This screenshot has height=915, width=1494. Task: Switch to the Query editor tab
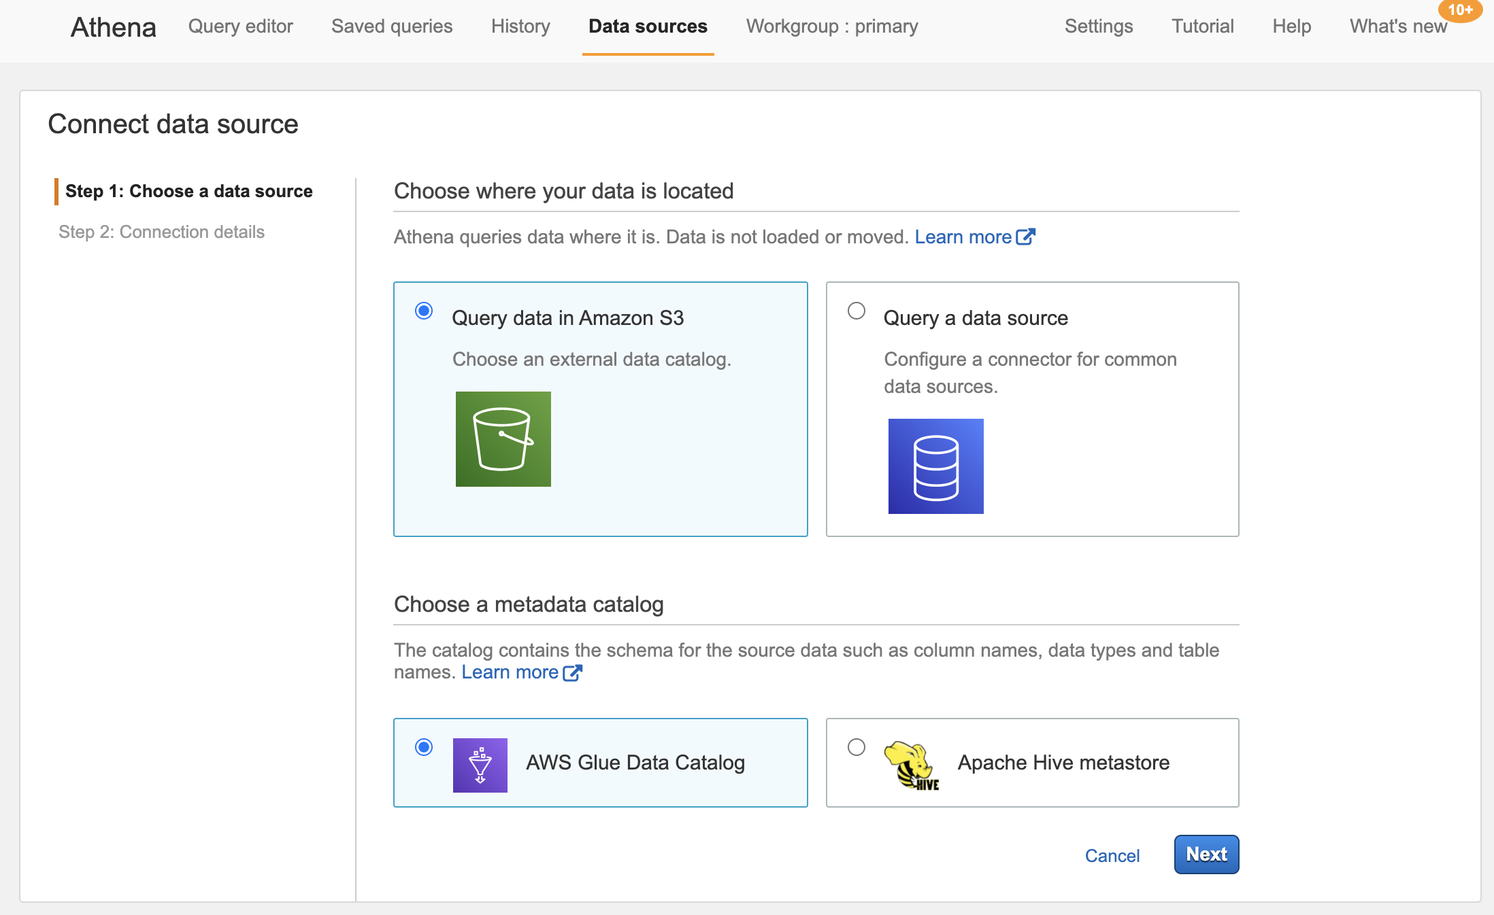(240, 27)
